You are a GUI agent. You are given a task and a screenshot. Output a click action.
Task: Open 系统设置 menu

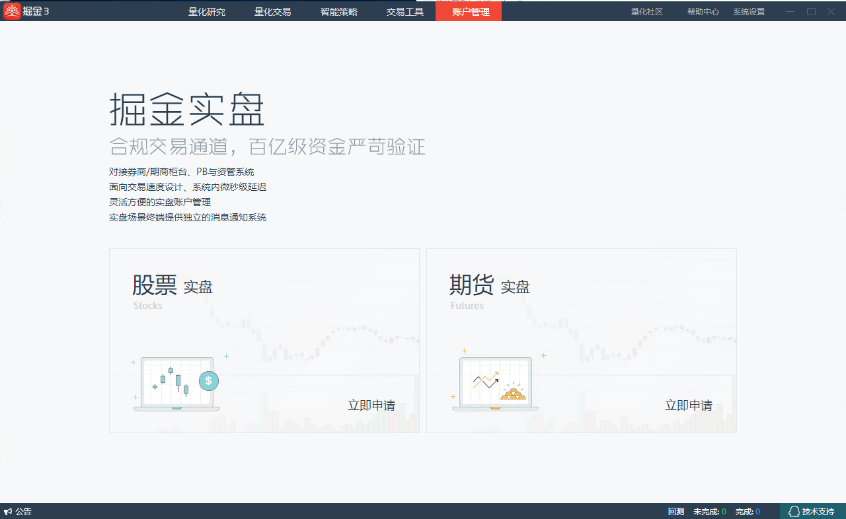click(749, 12)
